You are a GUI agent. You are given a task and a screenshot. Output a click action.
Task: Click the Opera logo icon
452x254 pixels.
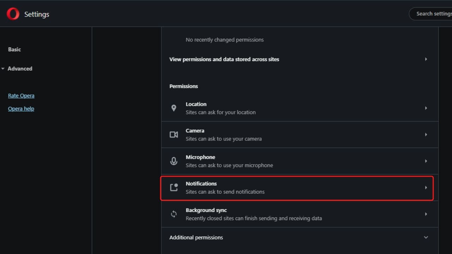(x=13, y=14)
